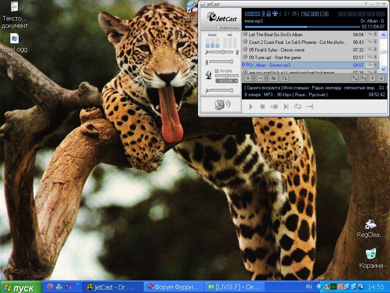Click the пуск Start button
Screen dimensions: 390x293
pos(21,288)
